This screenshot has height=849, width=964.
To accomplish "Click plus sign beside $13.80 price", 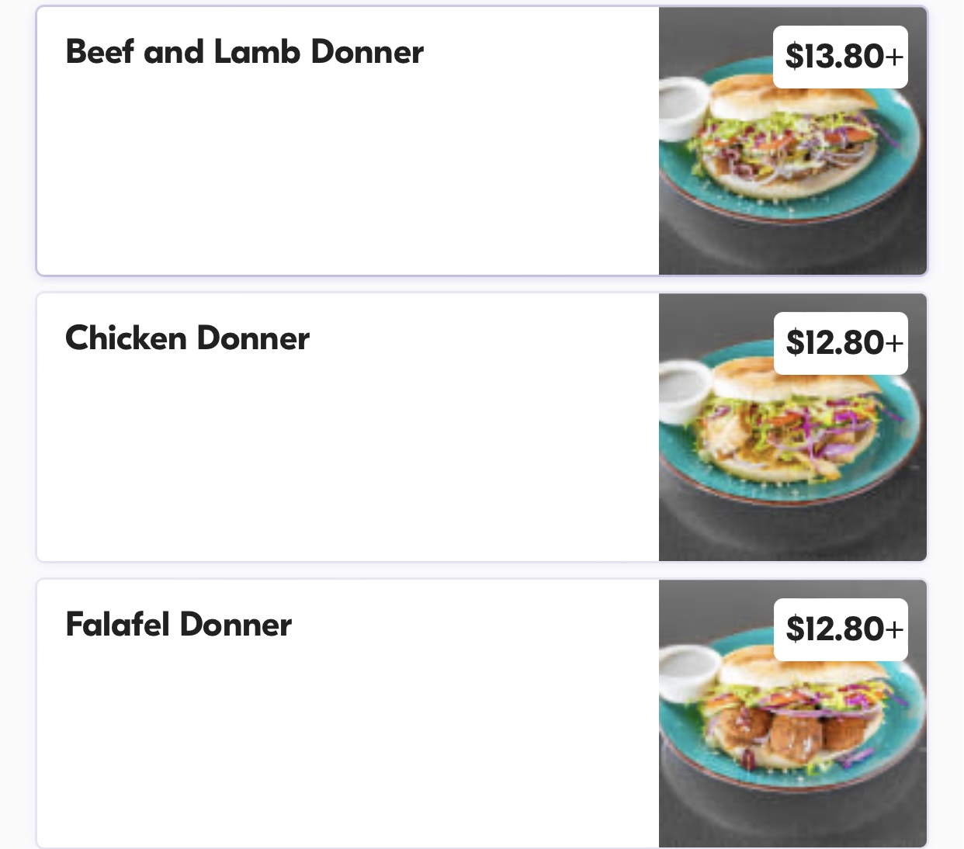I will coord(895,57).
